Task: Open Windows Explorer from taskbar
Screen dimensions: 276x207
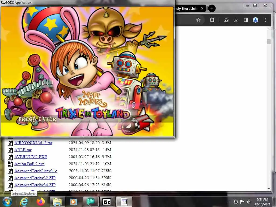Action: [57, 202]
